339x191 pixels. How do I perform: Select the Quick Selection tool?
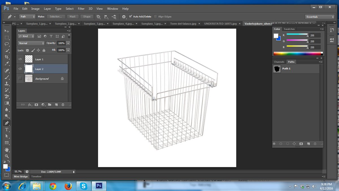click(x=7, y=50)
